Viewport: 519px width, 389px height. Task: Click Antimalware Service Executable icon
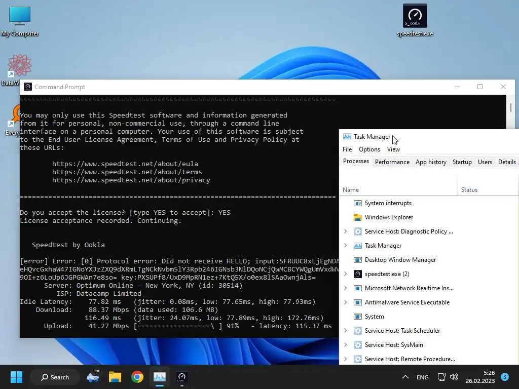pos(357,302)
